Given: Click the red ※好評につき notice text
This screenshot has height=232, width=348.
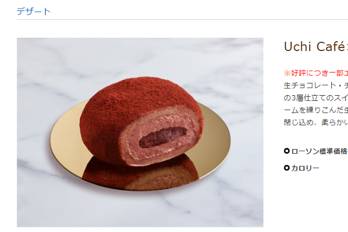Looking at the screenshot, I should [x=316, y=73].
